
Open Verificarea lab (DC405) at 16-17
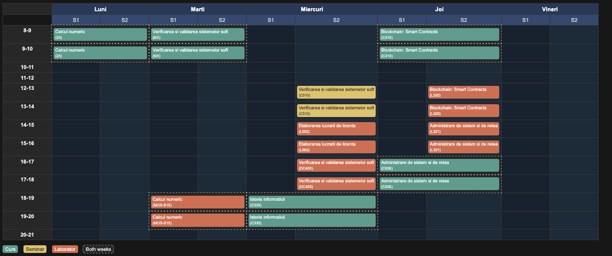coord(336,166)
